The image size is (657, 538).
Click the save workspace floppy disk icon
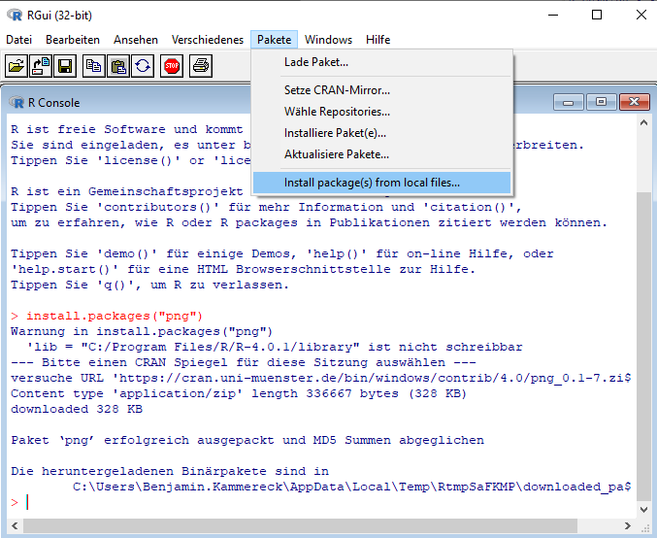[x=65, y=67]
